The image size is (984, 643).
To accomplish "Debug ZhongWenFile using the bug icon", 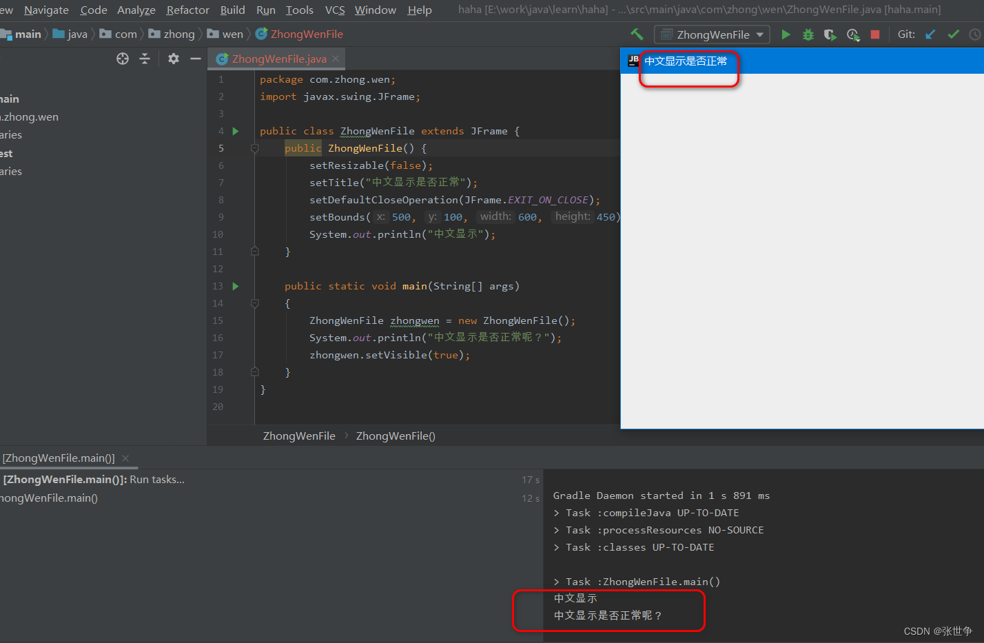I will (808, 34).
